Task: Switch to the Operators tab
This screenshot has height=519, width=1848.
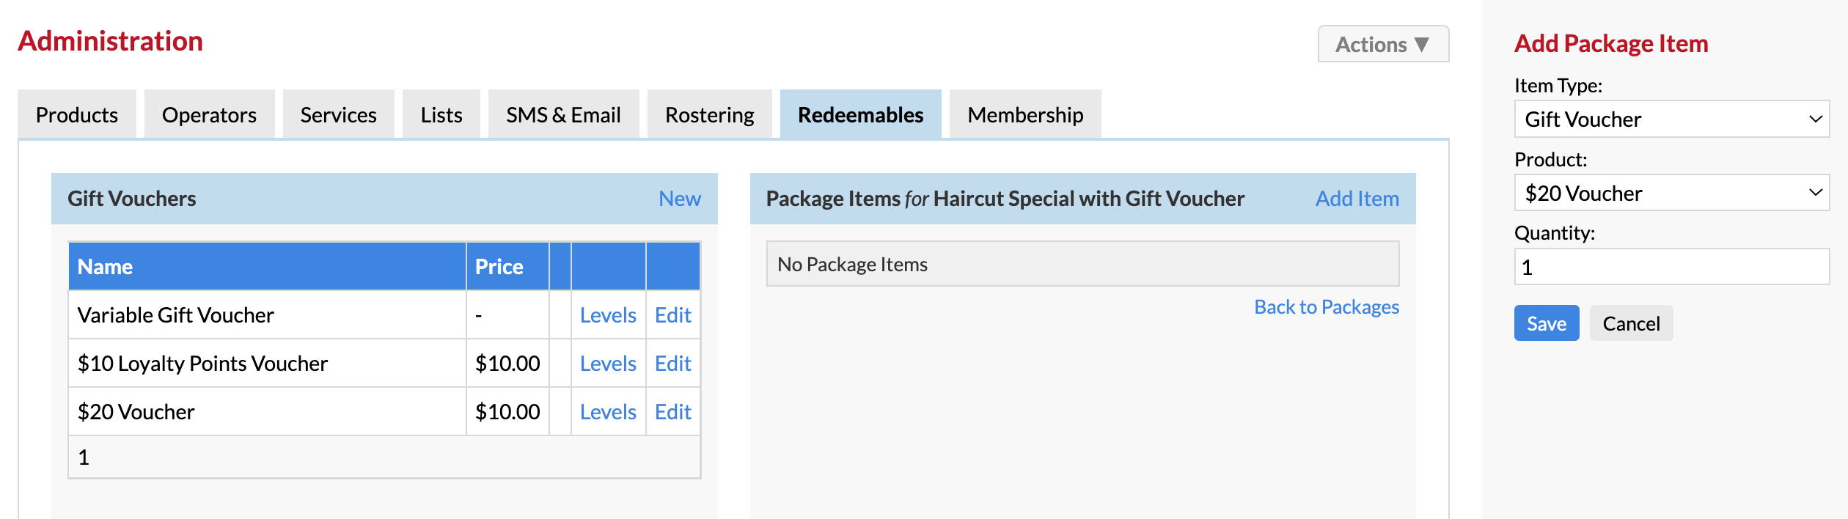Action: pyautogui.click(x=209, y=114)
